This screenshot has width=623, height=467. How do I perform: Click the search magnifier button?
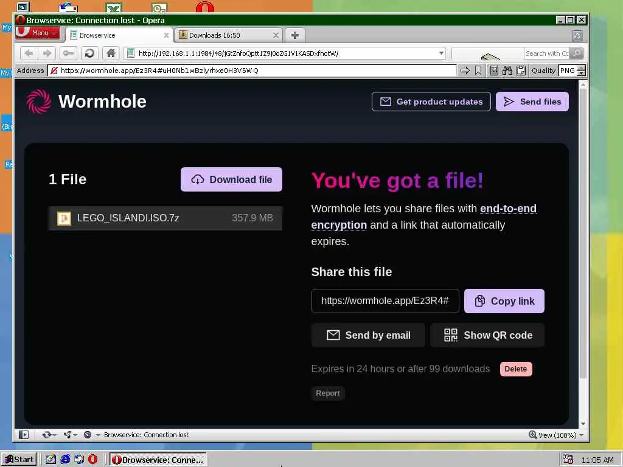[577, 54]
